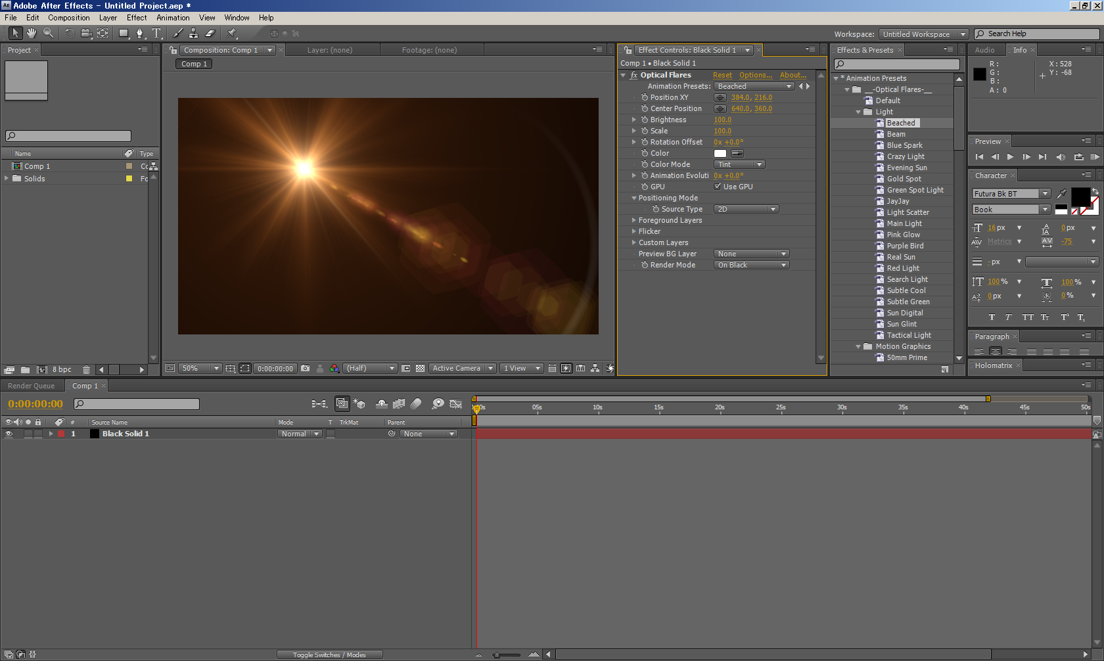Open the Animation menu
This screenshot has height=661, width=1104.
pos(173,18)
